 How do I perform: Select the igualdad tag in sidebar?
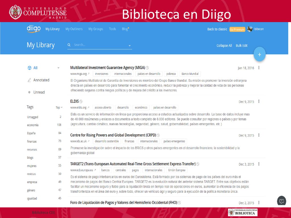[x=32, y=198]
